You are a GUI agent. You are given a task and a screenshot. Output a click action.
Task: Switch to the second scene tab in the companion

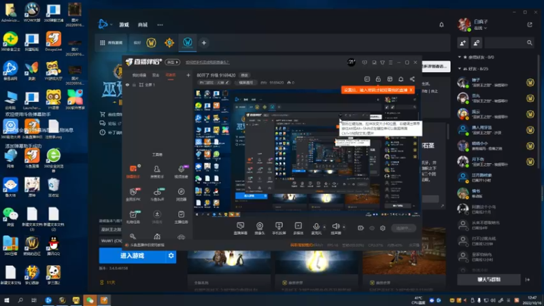pyautogui.click(x=156, y=75)
